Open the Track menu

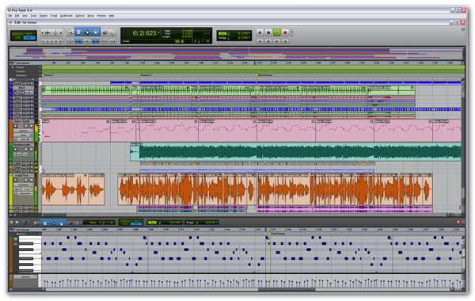[33, 16]
